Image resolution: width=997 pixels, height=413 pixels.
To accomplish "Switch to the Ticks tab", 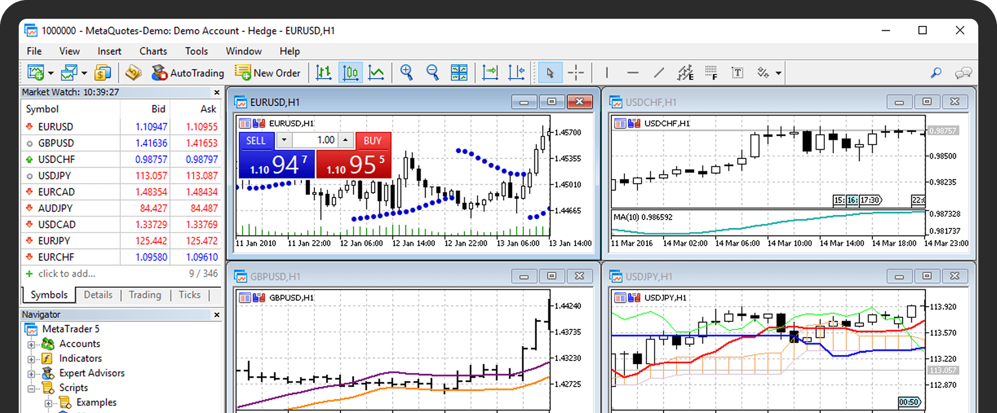I will [189, 295].
